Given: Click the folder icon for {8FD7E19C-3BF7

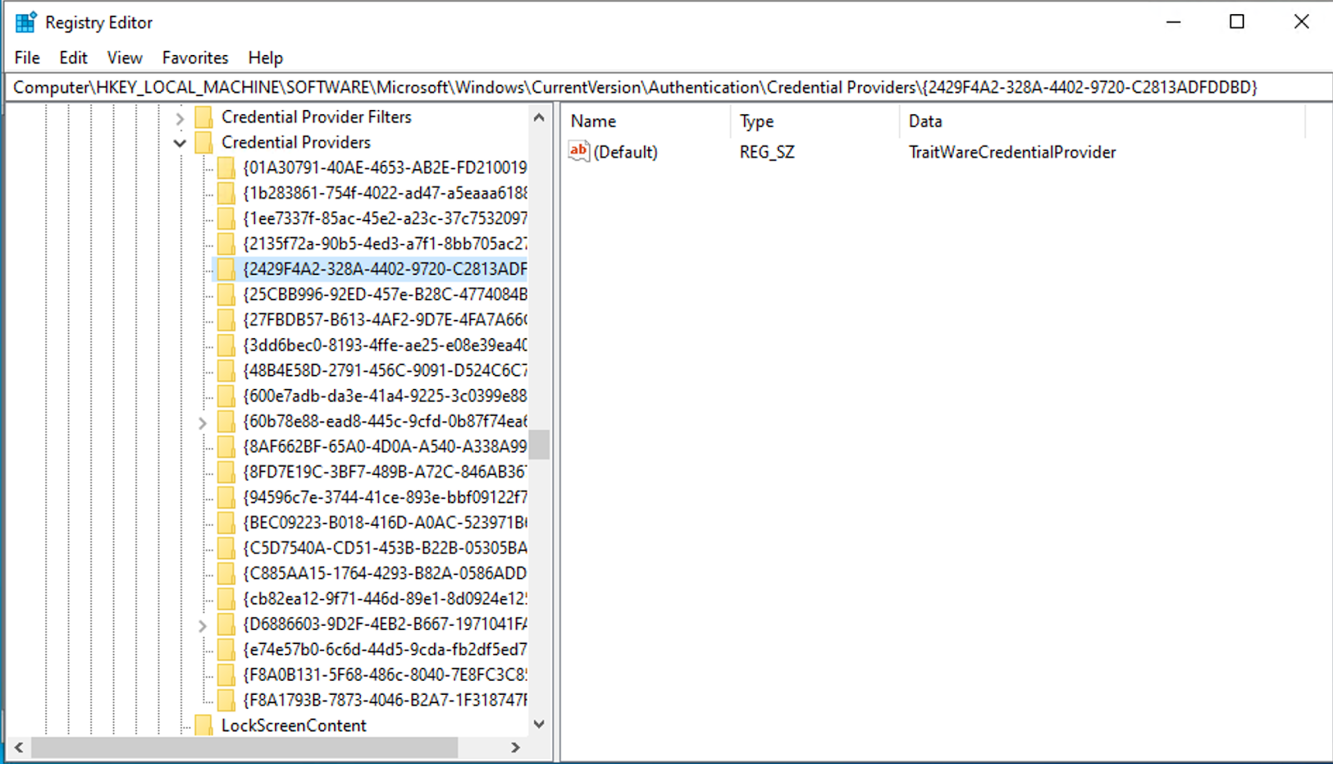Looking at the screenshot, I should point(226,472).
